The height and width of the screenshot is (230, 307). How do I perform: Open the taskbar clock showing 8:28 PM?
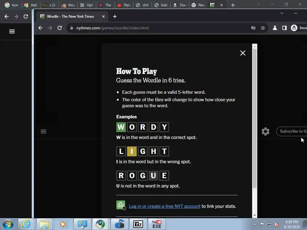click(x=292, y=224)
